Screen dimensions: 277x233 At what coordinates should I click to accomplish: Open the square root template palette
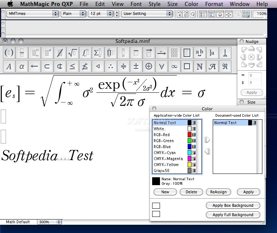coord(73,53)
